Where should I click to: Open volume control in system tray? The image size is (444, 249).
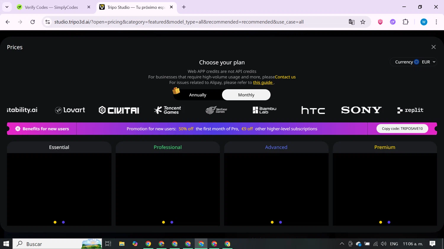point(384,244)
